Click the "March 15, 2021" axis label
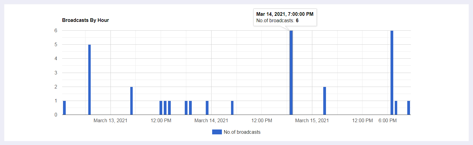The height and width of the screenshot is (145, 473). tap(312, 121)
